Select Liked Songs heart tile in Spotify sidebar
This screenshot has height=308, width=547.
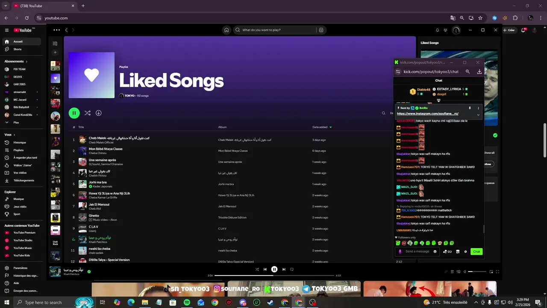55,78
